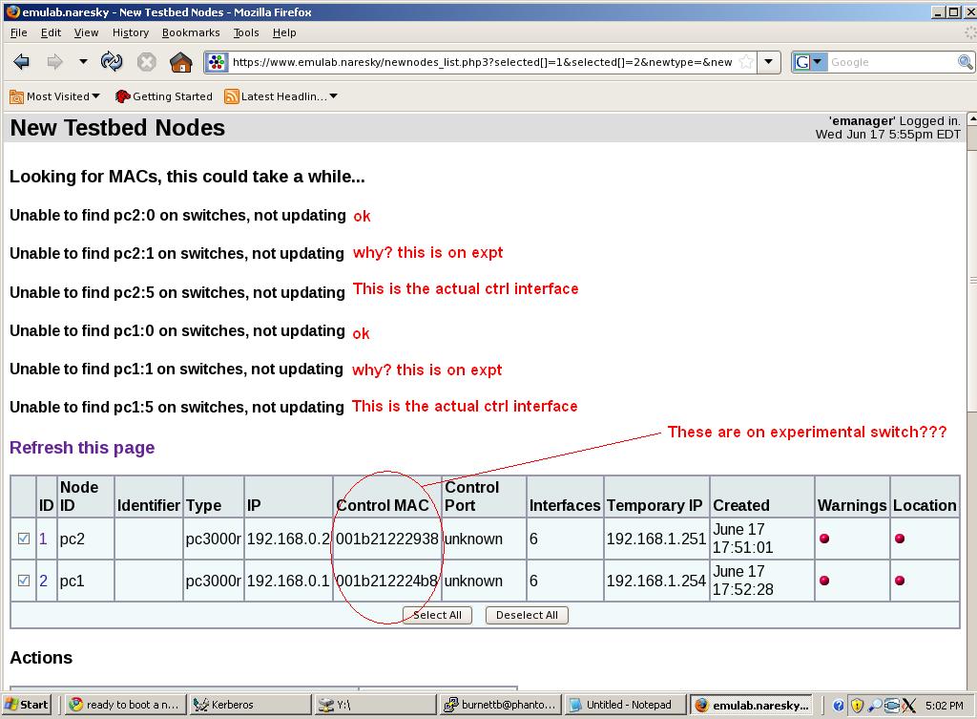Open the Tools menu
The width and height of the screenshot is (977, 719).
pyautogui.click(x=246, y=32)
